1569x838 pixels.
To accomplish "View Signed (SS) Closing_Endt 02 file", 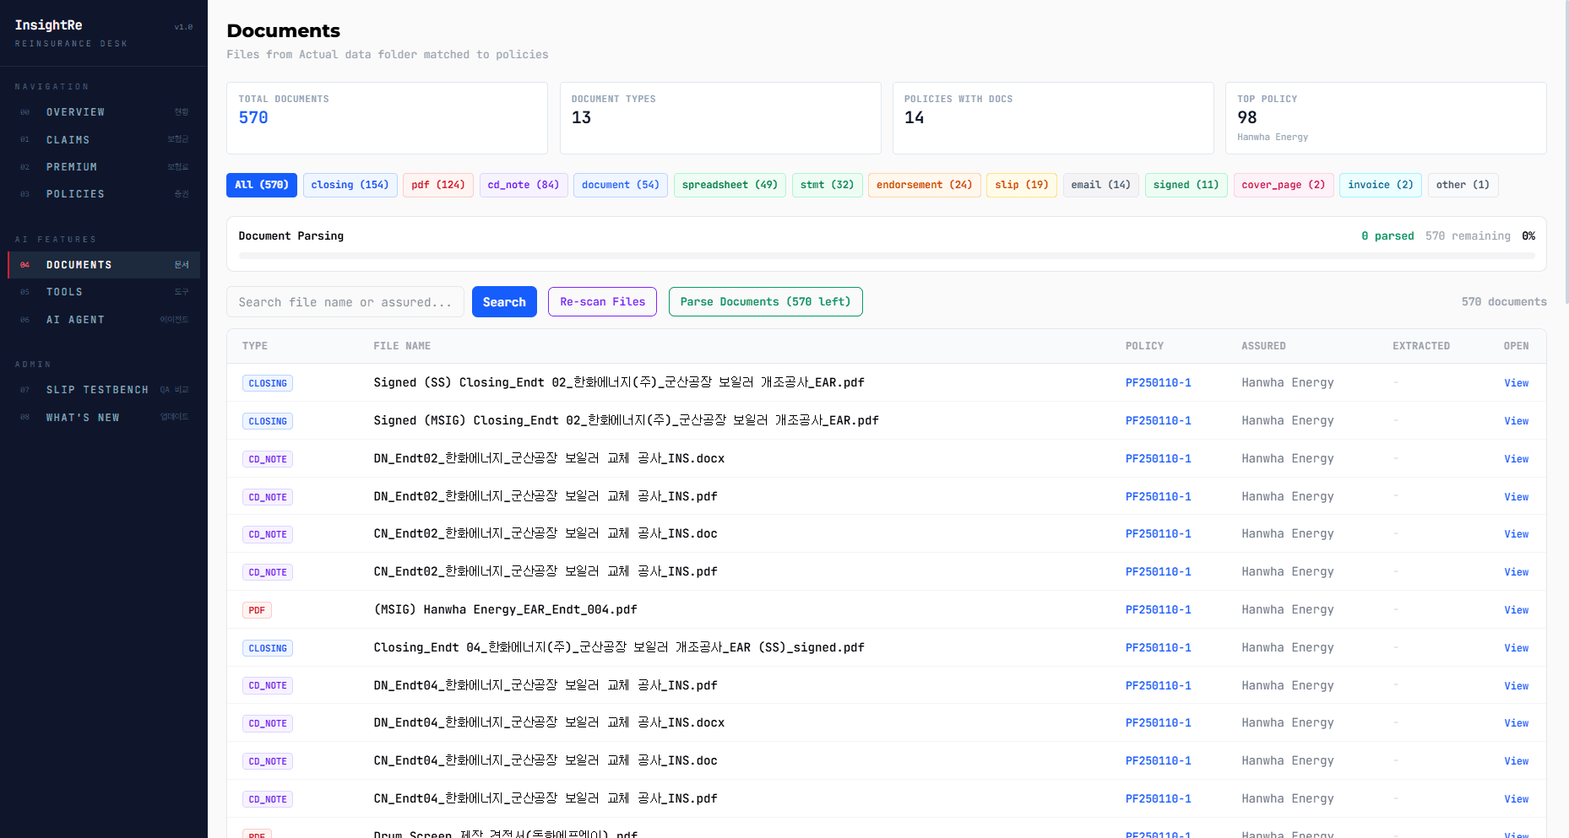I will [x=1516, y=383].
